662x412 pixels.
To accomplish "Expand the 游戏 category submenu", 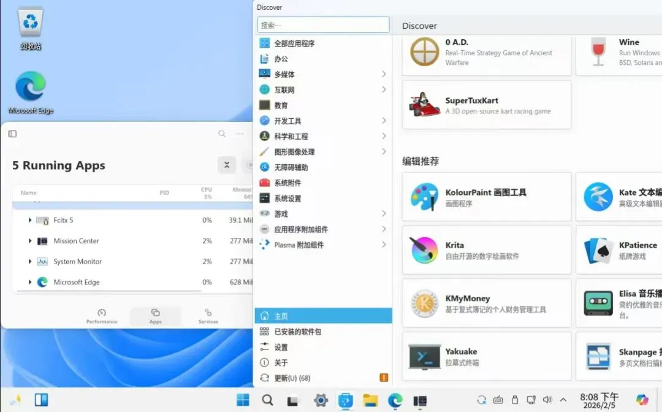I will click(384, 213).
